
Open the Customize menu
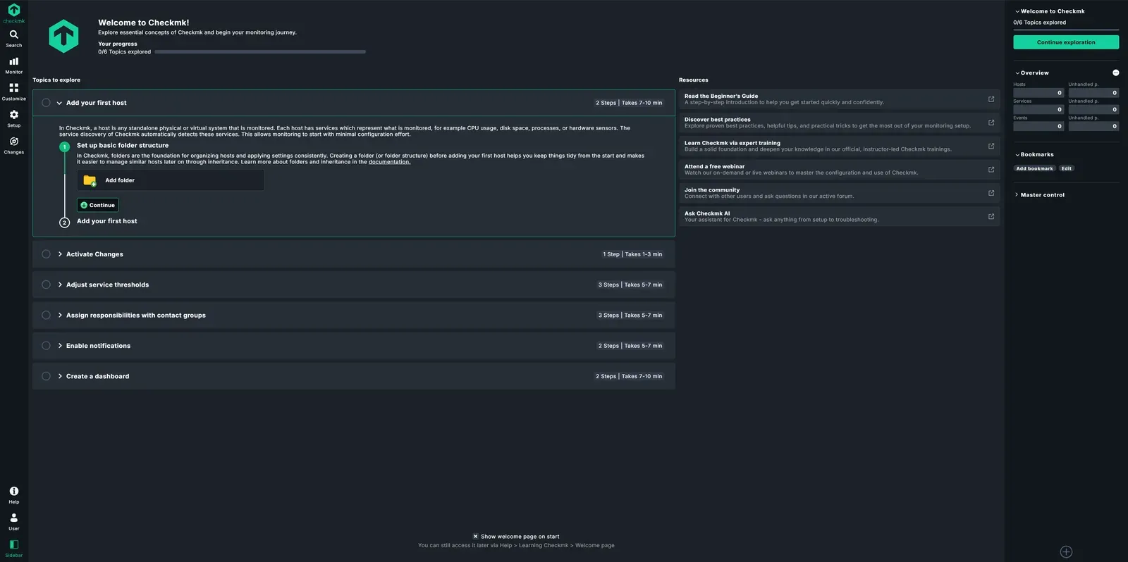click(13, 92)
